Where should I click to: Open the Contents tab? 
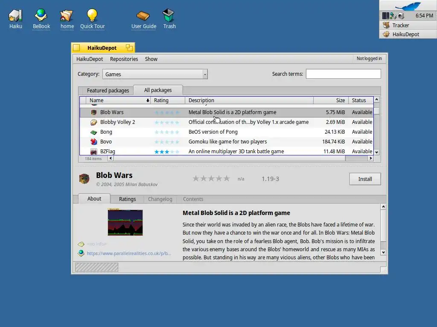click(193, 199)
